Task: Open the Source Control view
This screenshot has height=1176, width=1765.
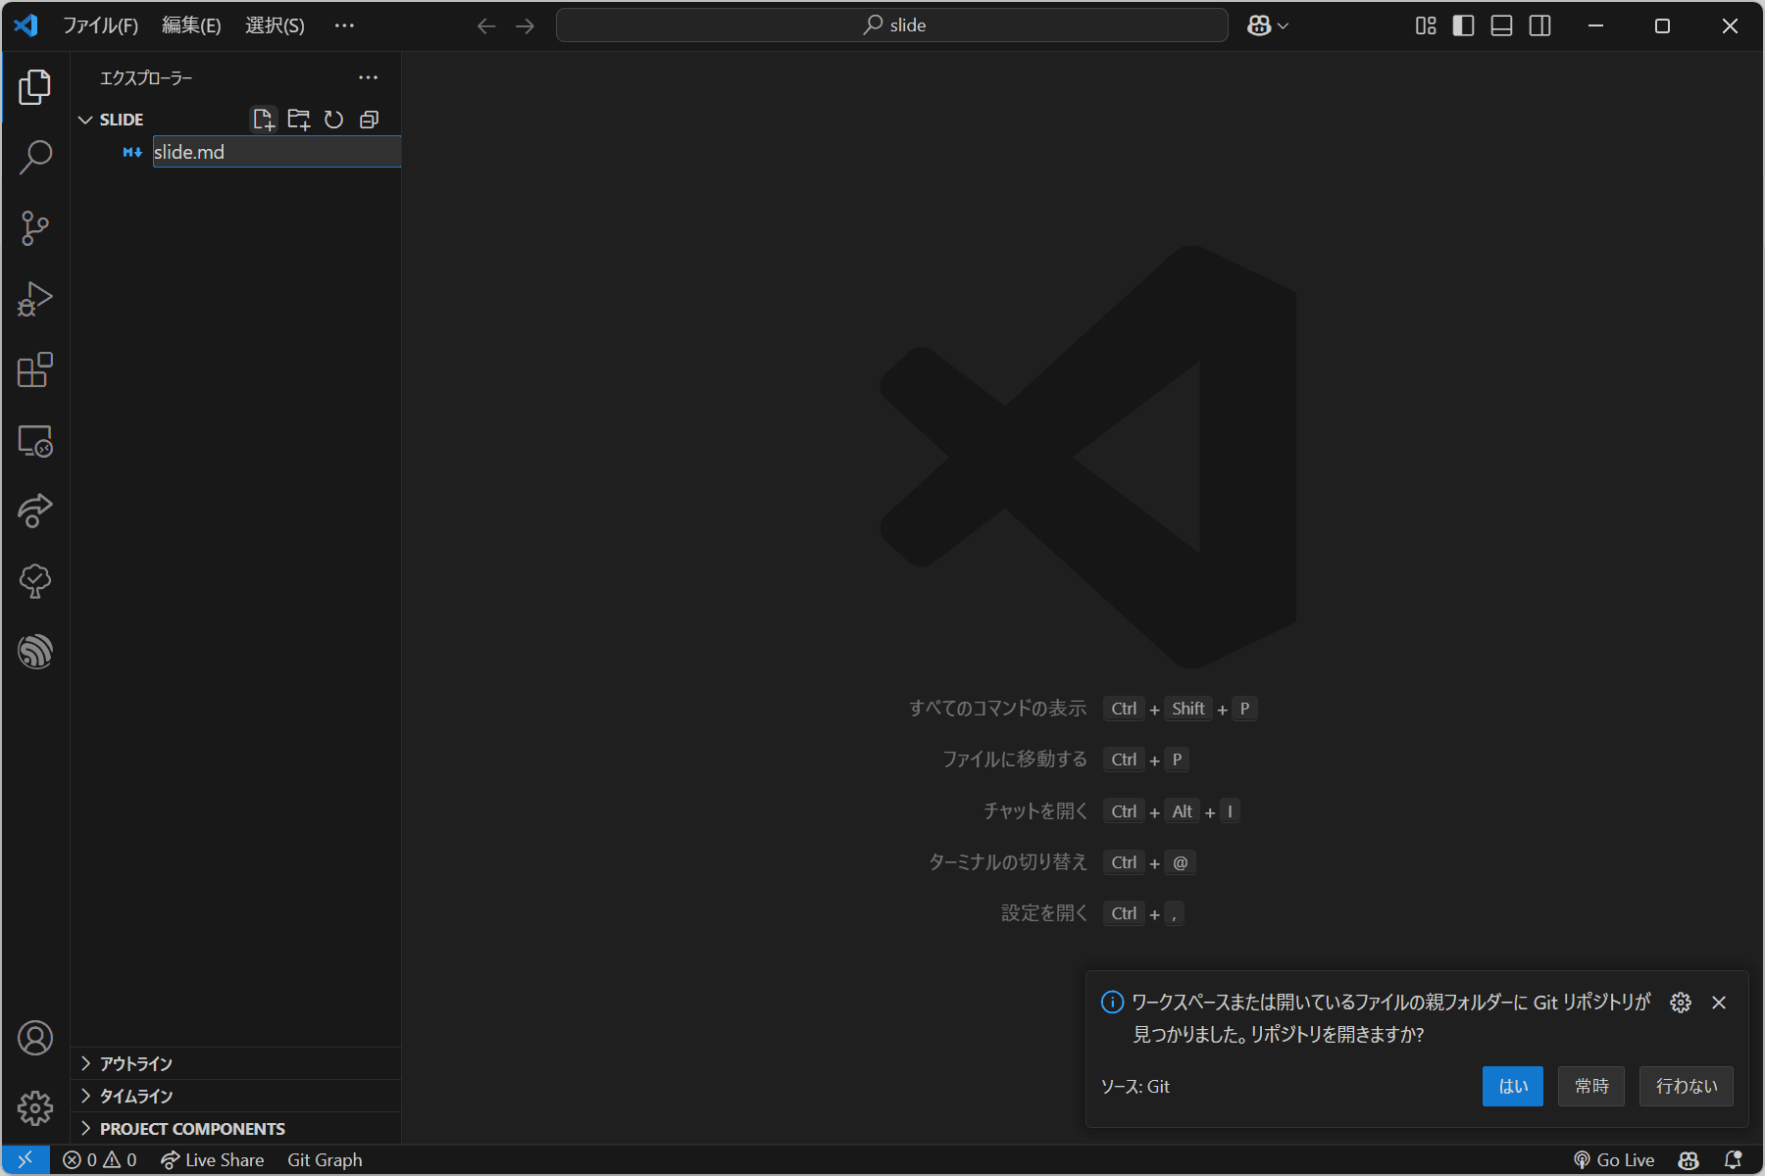Action: (x=35, y=228)
